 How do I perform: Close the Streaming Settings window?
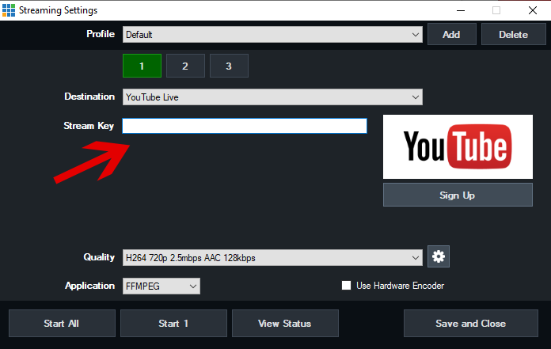coord(532,10)
